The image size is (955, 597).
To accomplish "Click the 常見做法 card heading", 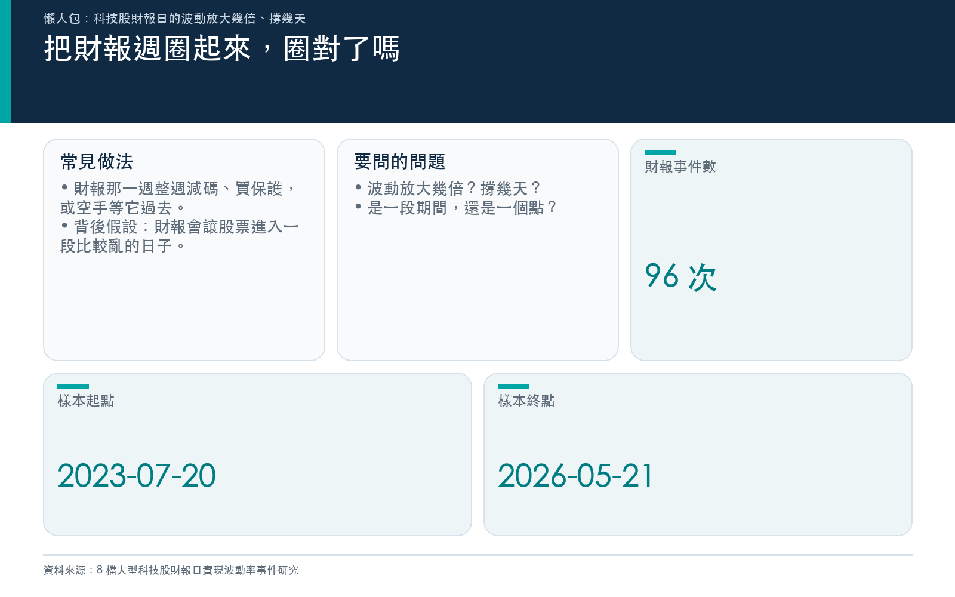I will point(97,161).
